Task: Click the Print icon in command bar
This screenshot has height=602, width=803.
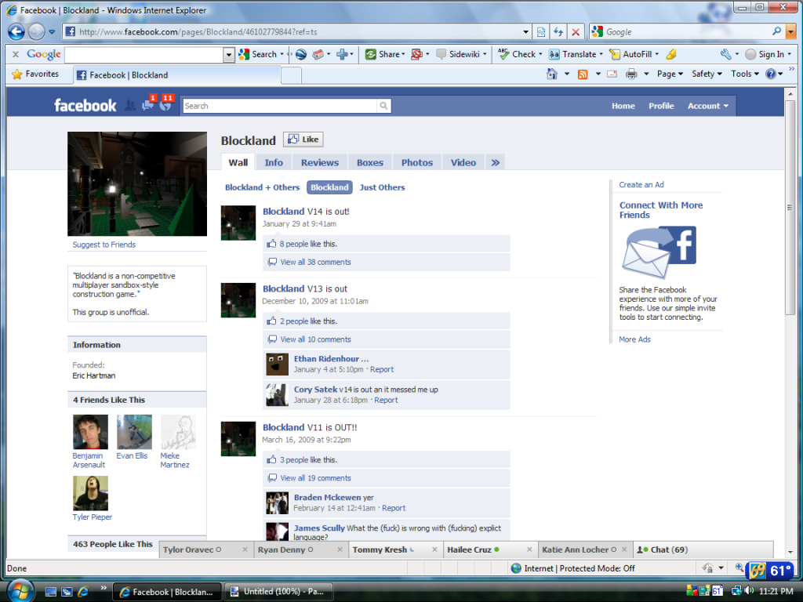Action: click(631, 74)
